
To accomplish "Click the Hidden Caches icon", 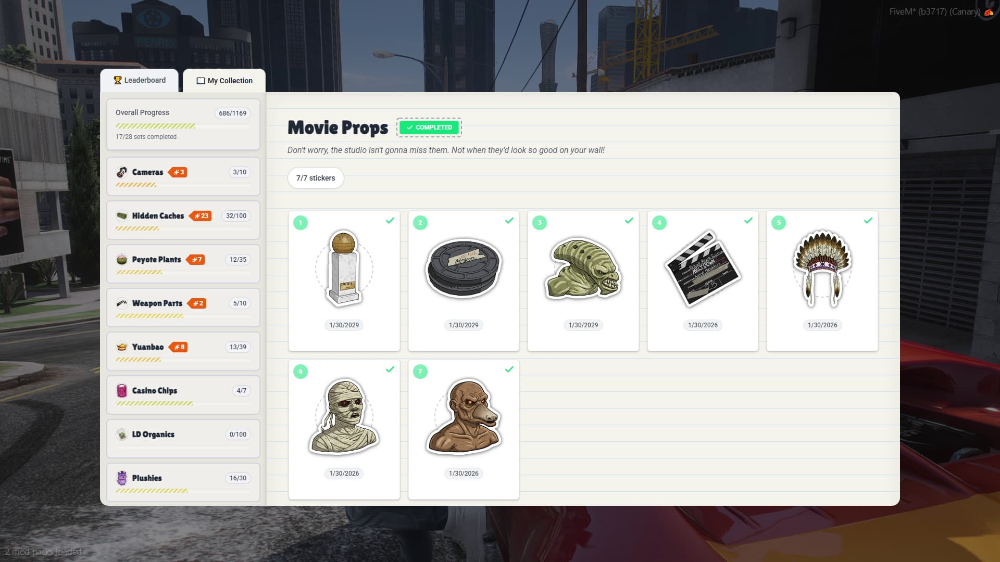I will (x=122, y=216).
